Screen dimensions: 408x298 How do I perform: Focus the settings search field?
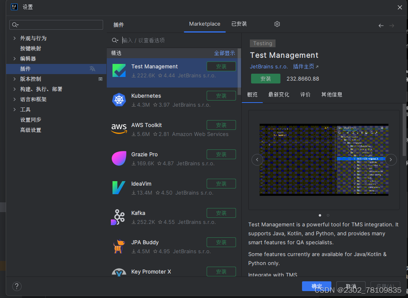56,25
